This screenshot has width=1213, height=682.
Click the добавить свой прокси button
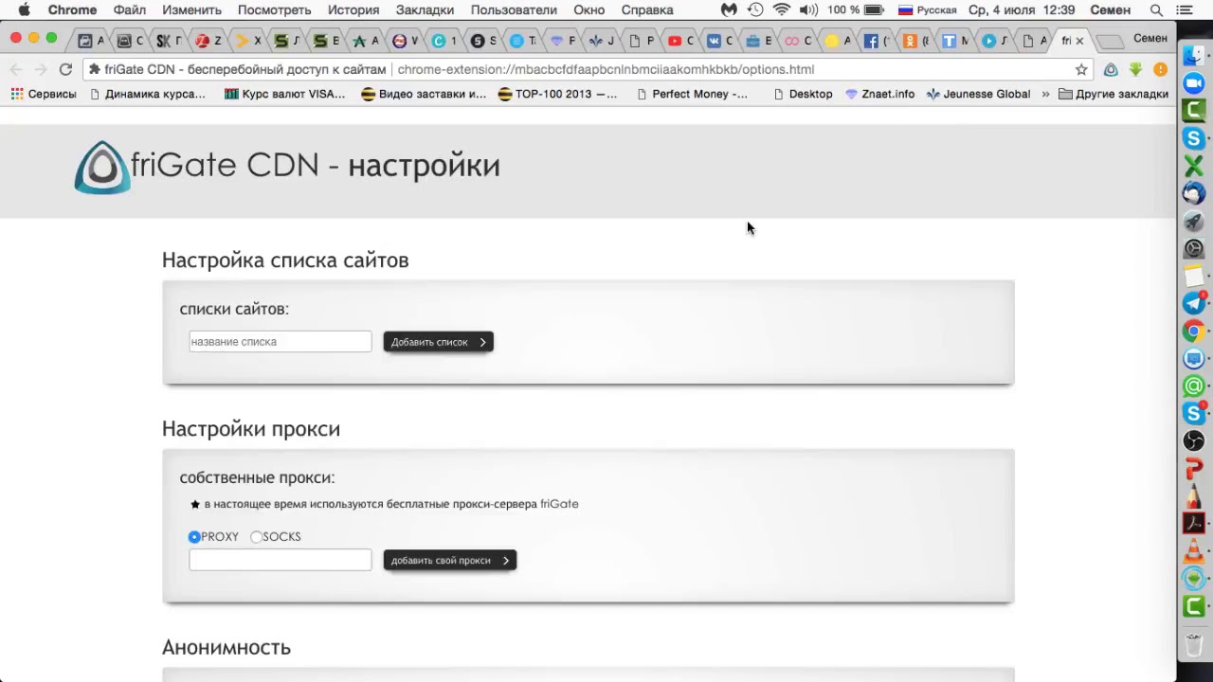(450, 561)
